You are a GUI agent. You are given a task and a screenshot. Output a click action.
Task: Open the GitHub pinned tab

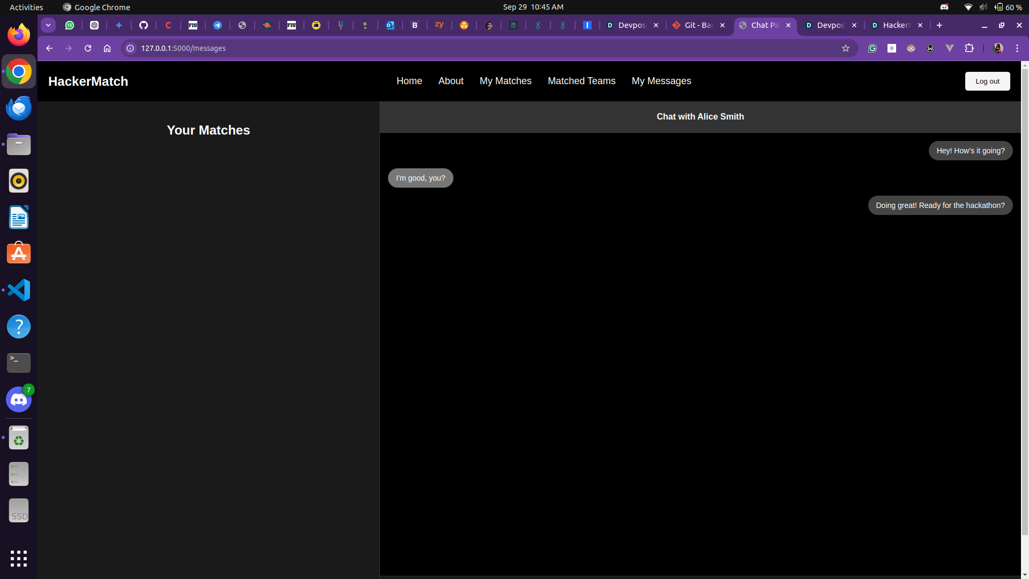[144, 25]
